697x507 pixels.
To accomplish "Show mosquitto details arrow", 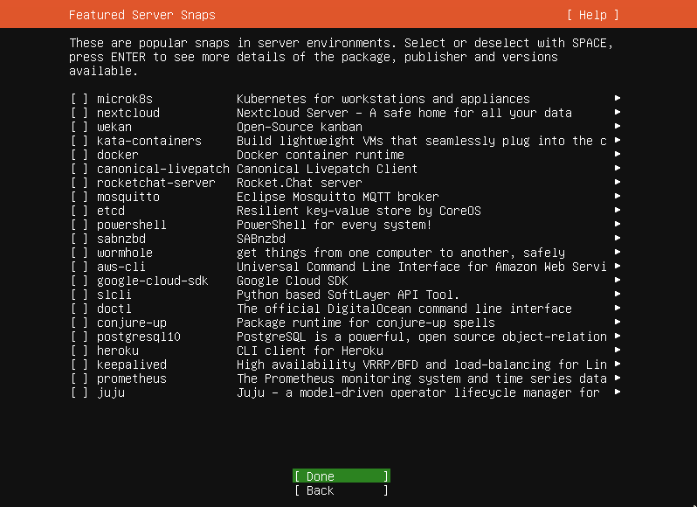I will tap(618, 196).
